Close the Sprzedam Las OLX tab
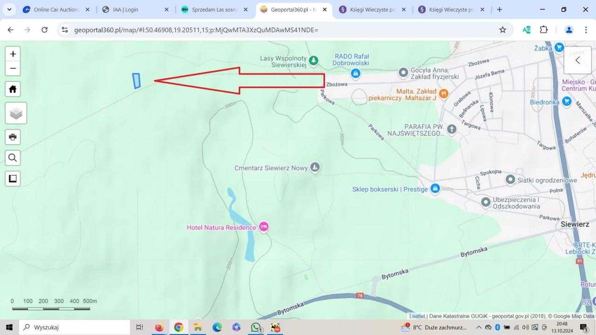Screen dimensions: 596x335 click(245, 9)
